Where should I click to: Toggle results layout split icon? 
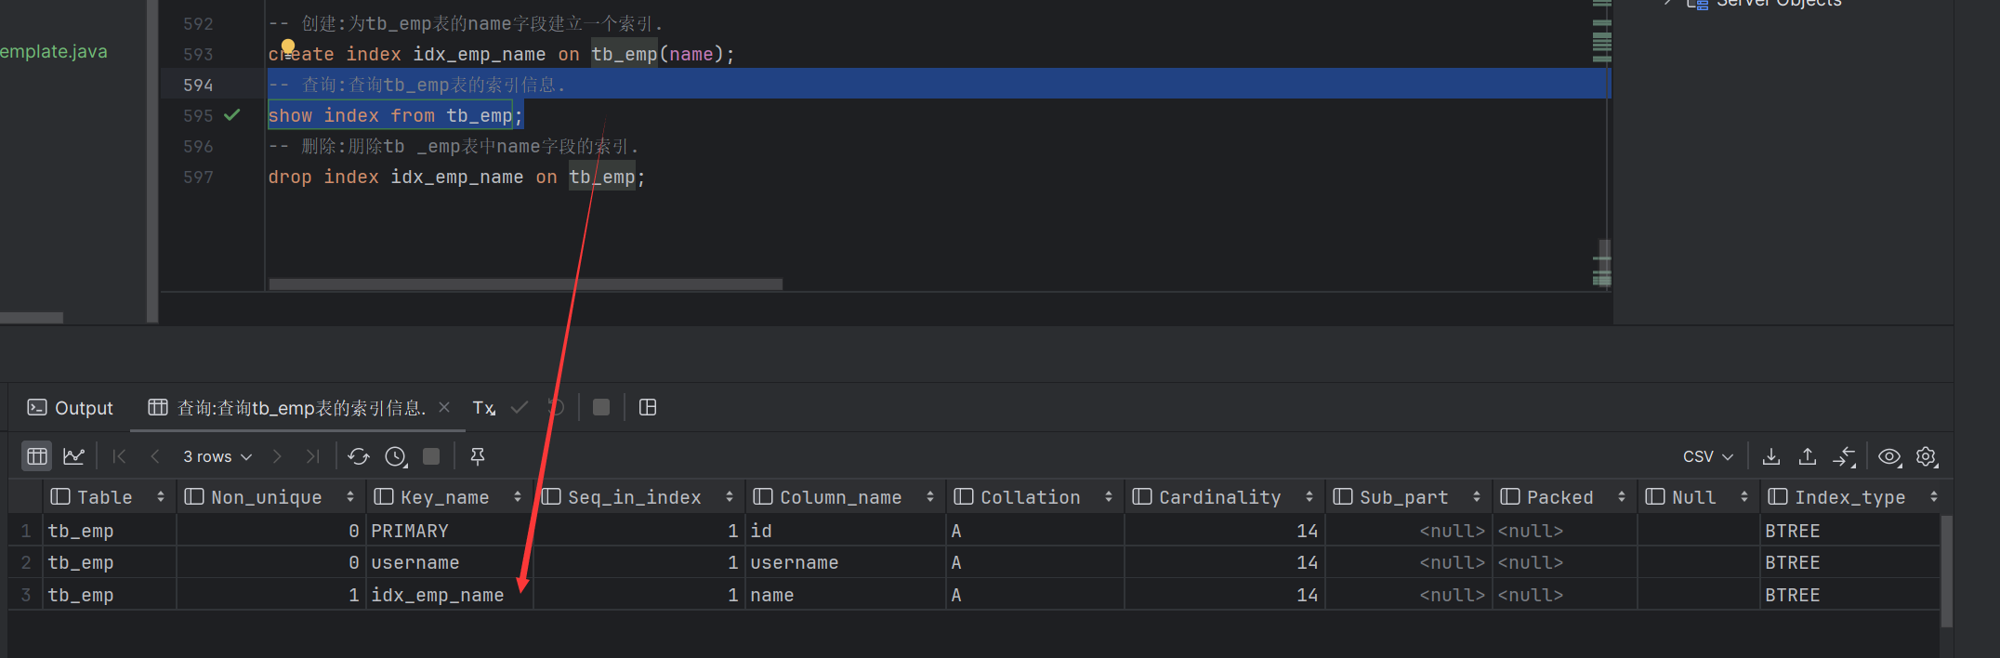click(x=648, y=407)
